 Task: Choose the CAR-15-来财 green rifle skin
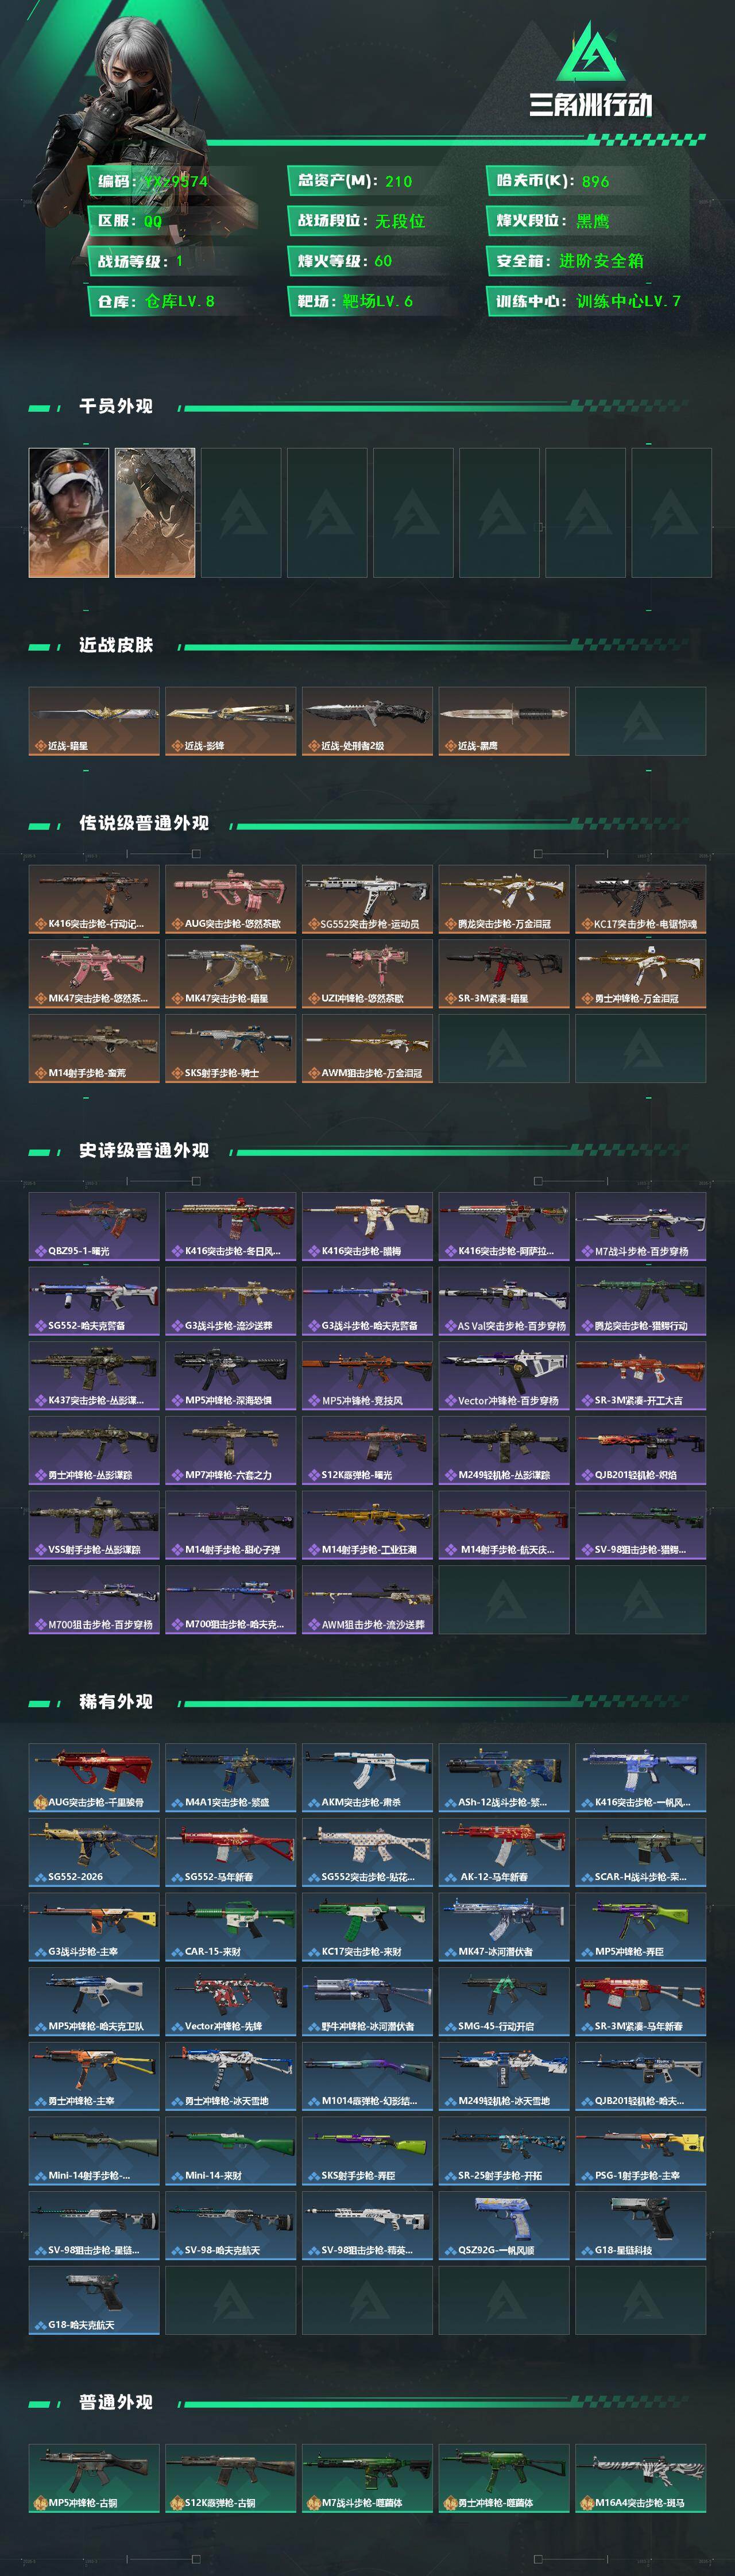point(230,1927)
